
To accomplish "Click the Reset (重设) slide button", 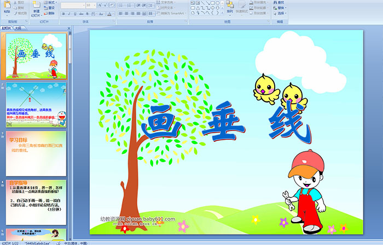I will coord(49,8).
